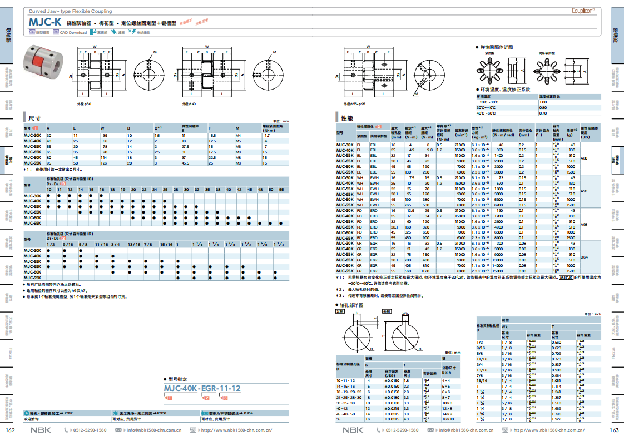This screenshot has width=624, height=441.
Task: Click the coupling product photo
Action: 43,62
